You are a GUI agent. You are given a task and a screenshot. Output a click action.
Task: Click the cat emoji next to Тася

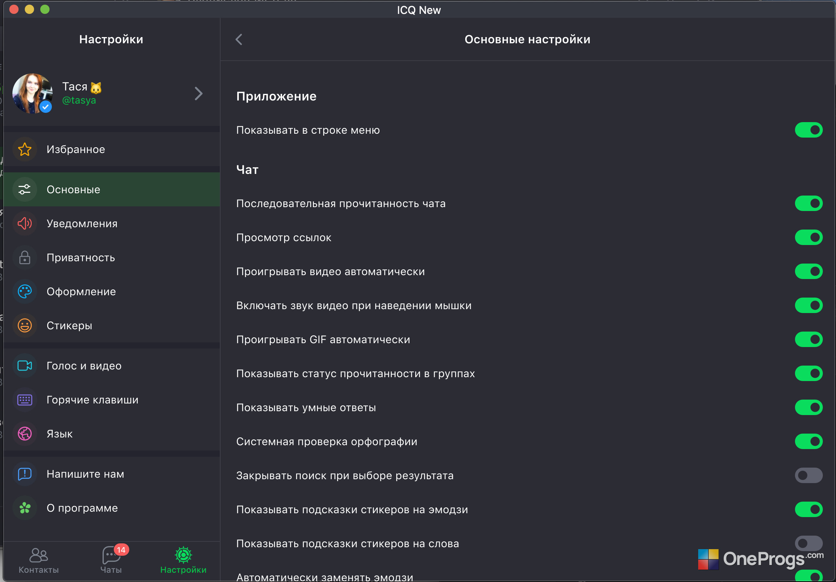(96, 88)
